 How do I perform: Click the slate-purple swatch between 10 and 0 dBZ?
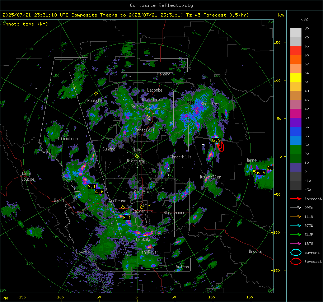tap(296, 167)
